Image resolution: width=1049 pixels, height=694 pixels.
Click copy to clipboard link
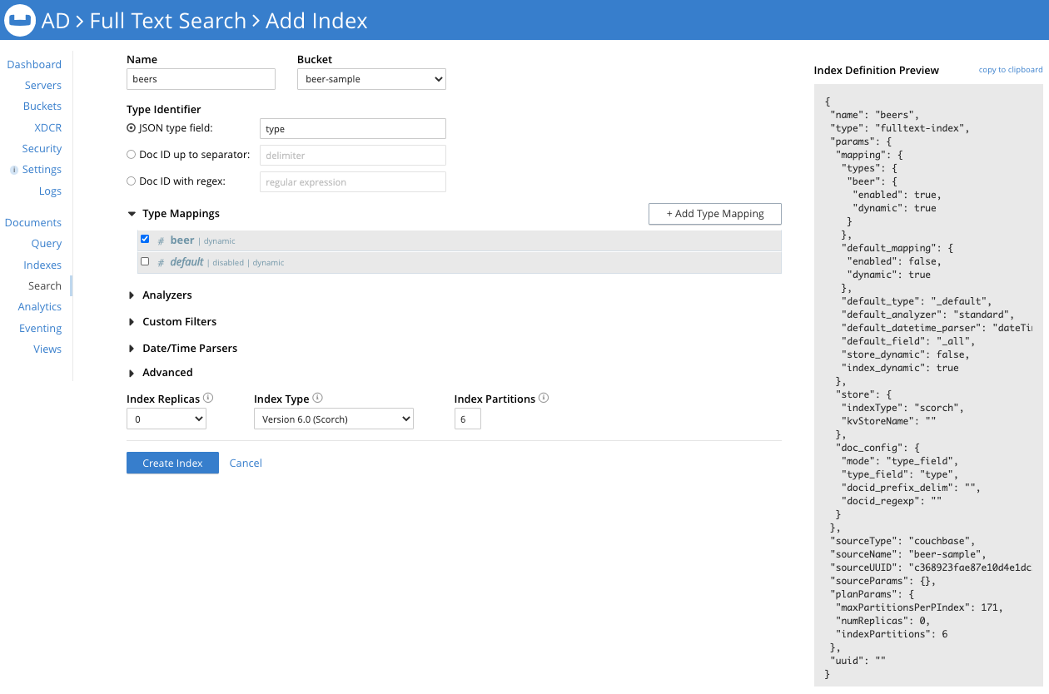1011,70
